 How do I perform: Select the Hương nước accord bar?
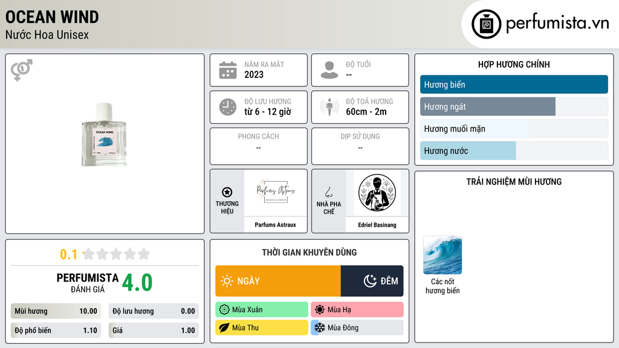pyautogui.click(x=514, y=150)
